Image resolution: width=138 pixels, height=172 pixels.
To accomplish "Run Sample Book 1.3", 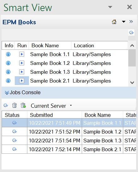I will 22,72.
